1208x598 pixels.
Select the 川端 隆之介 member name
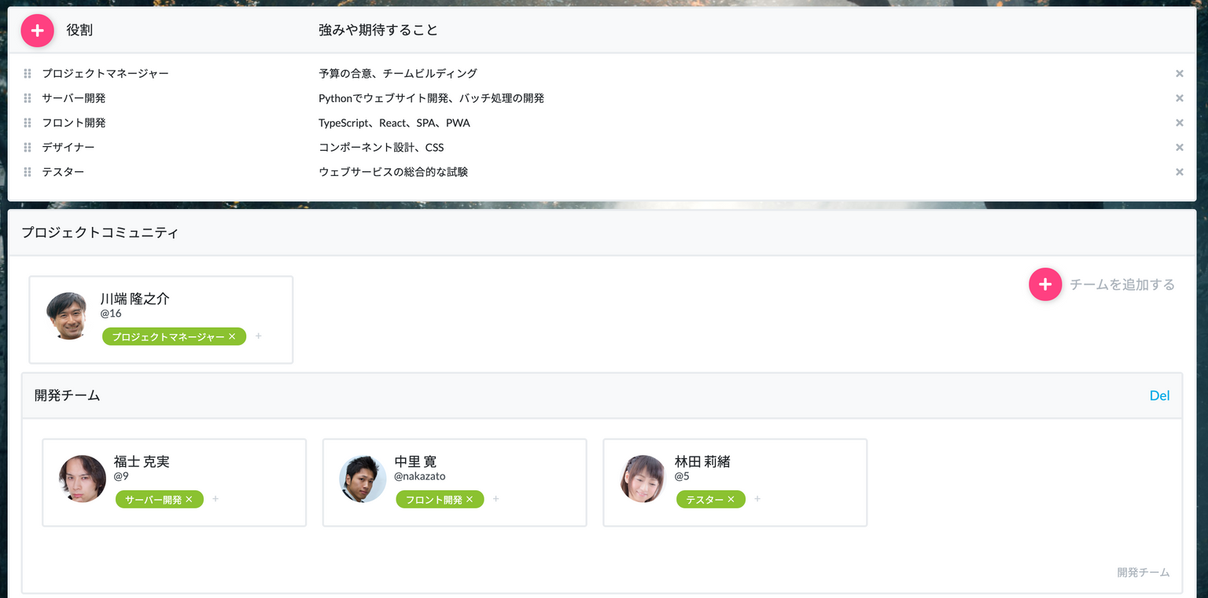pos(134,299)
